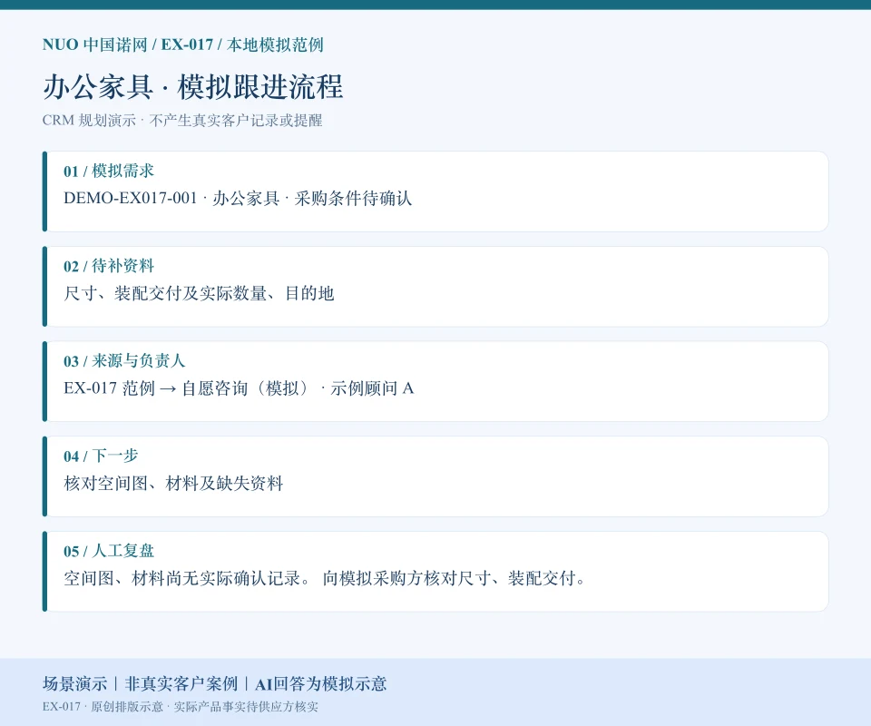Viewport: 871px width, 726px height.
Task: Click the line 'EX-017 范例 → 自愿咨询（模拟）· 示例顾问 A'
Action: [x=239, y=388]
